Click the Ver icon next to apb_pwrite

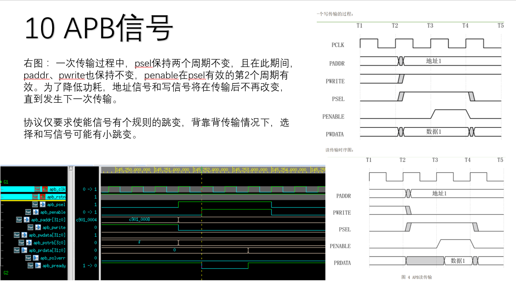31,227
